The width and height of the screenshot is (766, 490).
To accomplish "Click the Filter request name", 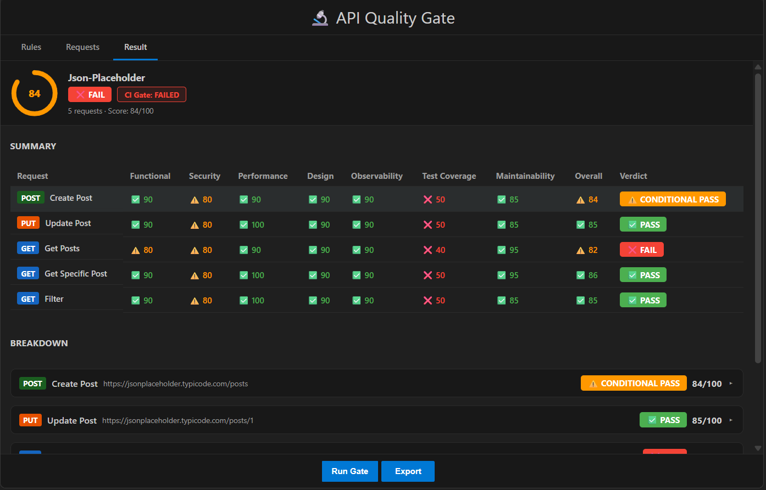I will [x=54, y=299].
